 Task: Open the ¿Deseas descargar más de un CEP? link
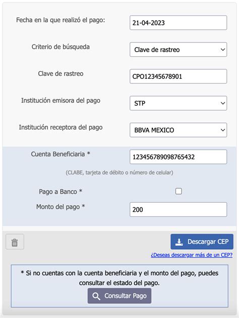click(192, 255)
